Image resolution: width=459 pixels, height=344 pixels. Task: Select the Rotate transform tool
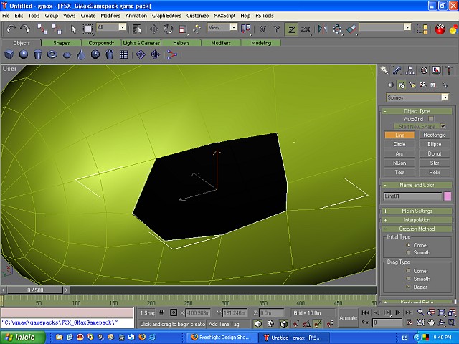(168, 29)
